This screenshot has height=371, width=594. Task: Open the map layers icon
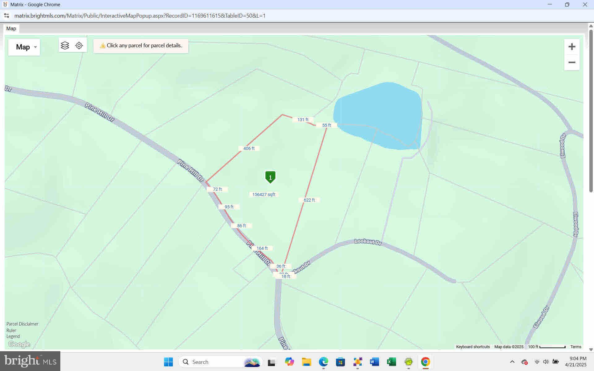click(65, 45)
